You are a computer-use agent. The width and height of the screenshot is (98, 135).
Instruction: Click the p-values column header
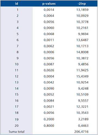pyautogui.click(x=49, y=4)
